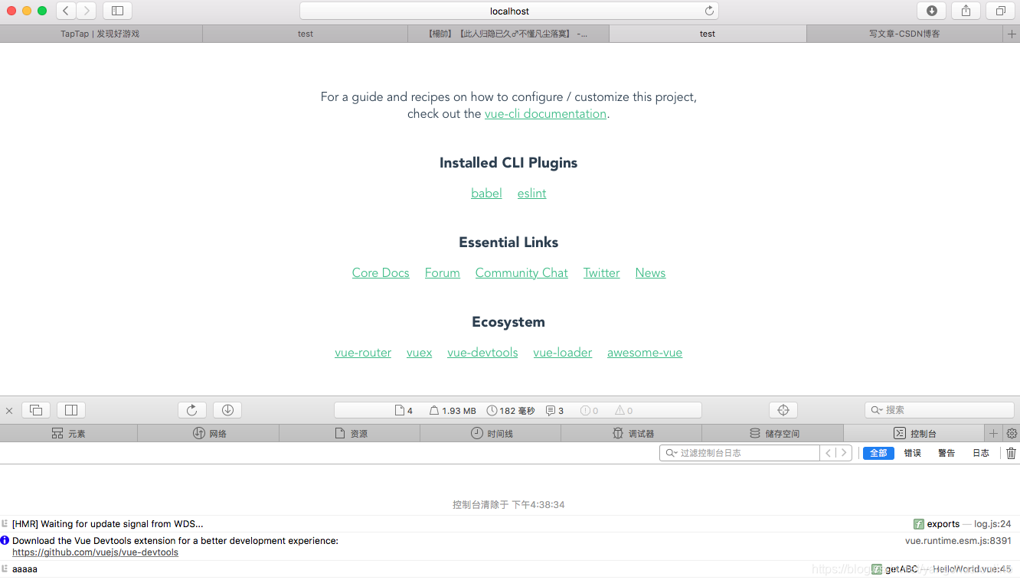Open the Core Docs link
Screen dimensions: 1020x583
(x=381, y=273)
